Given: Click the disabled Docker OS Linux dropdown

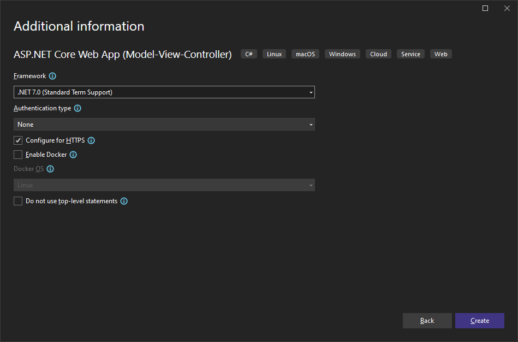Looking at the screenshot, I should [x=164, y=185].
